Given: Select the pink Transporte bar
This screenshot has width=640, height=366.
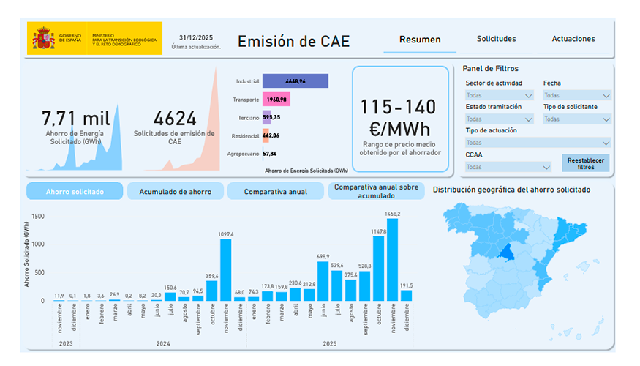Looking at the screenshot, I should point(276,99).
